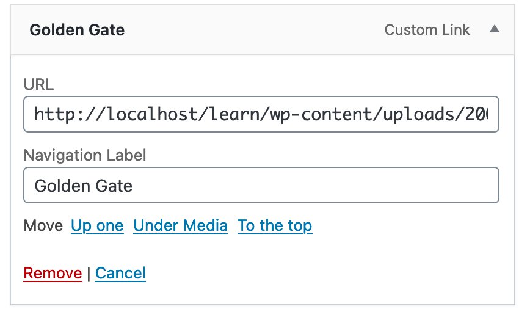Move the item To the top
Image resolution: width=530 pixels, height=309 pixels.
pyautogui.click(x=275, y=226)
